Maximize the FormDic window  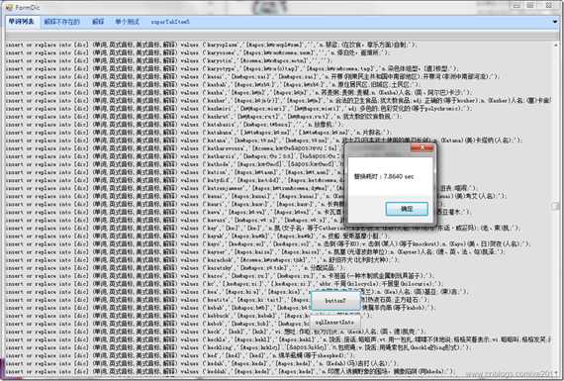point(530,5)
